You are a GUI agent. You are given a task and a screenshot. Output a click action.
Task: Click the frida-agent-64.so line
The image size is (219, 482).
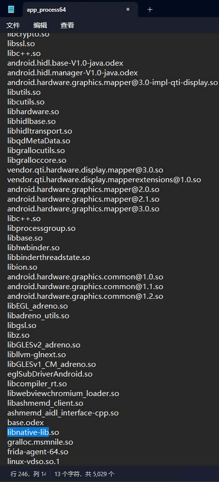(x=38, y=452)
